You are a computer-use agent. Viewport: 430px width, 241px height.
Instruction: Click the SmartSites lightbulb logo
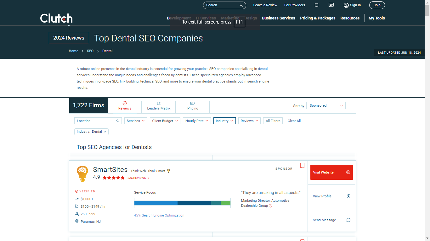[x=82, y=174]
